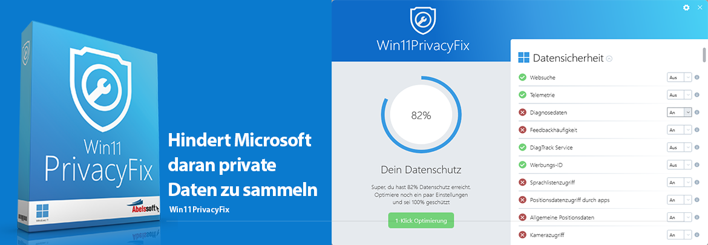Collapse the Datensicherheit section
The width and height of the screenshot is (708, 245).
(x=609, y=59)
